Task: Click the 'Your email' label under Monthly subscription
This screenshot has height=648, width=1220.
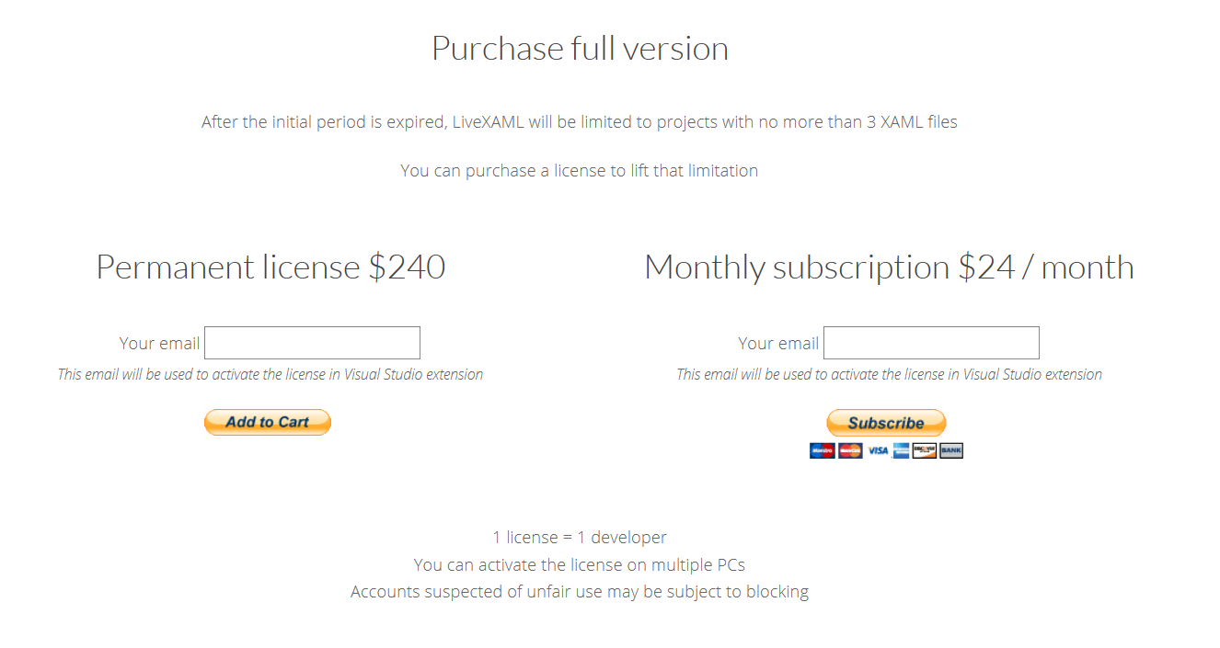Action: [778, 343]
